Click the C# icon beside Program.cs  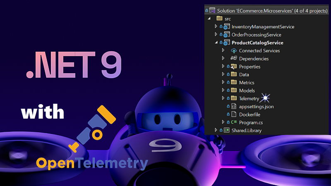coord(233,122)
